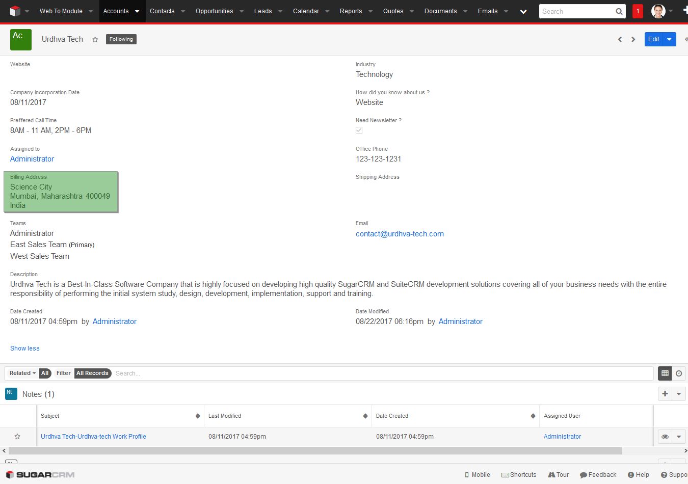Open the red notifications badge
Screen dimensions: 688x484
click(638, 11)
